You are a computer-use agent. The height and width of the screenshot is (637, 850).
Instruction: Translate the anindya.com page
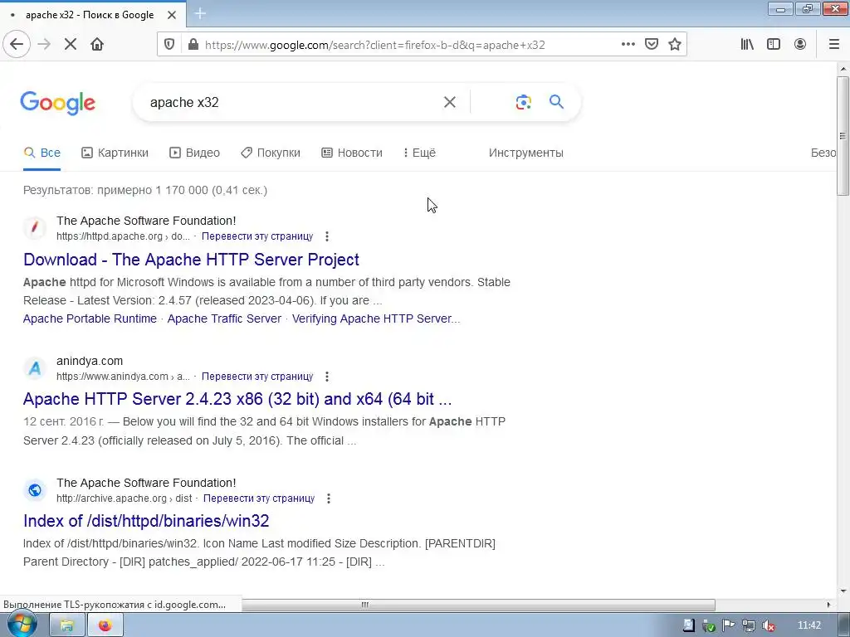point(257,377)
